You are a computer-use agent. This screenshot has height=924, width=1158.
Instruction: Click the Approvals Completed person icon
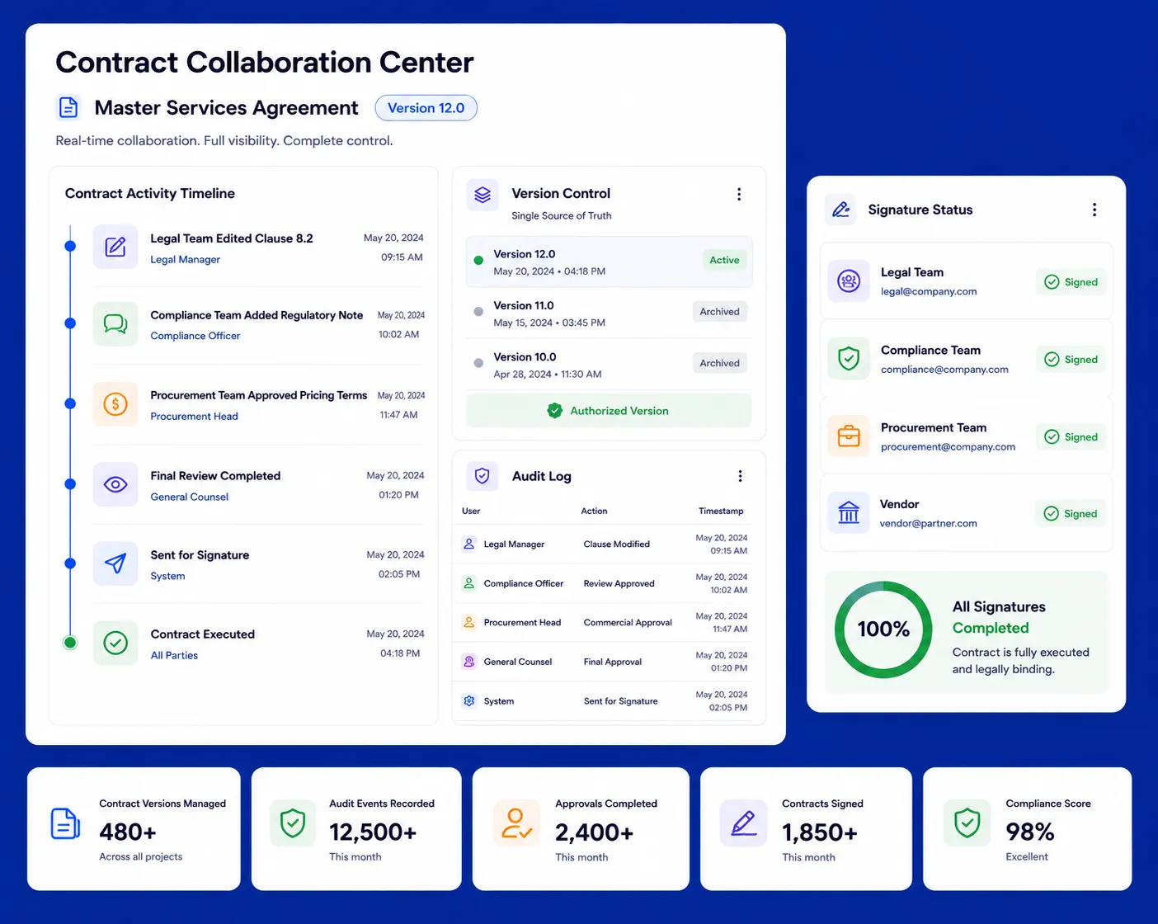516,823
